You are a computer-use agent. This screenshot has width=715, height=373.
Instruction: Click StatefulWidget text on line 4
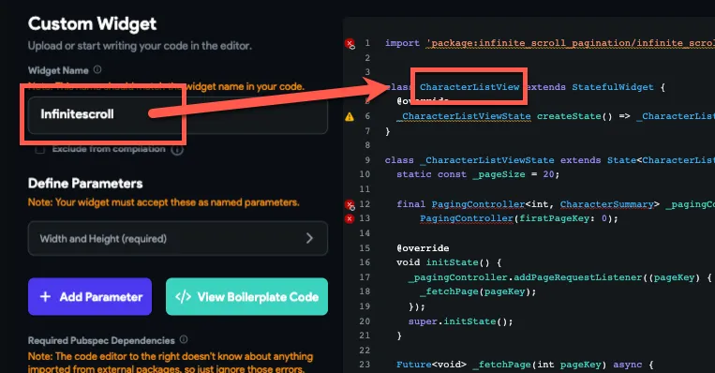[x=613, y=87]
